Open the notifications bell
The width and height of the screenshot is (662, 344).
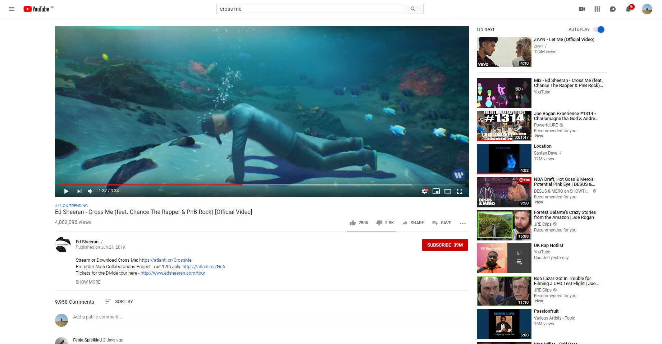tap(629, 9)
